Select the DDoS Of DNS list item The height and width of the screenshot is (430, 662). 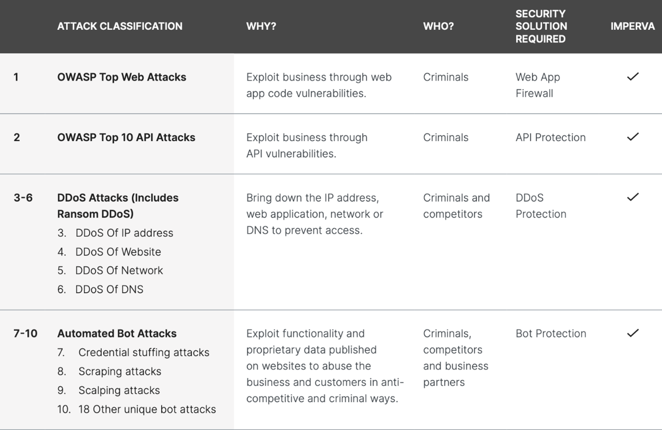pyautogui.click(x=100, y=289)
